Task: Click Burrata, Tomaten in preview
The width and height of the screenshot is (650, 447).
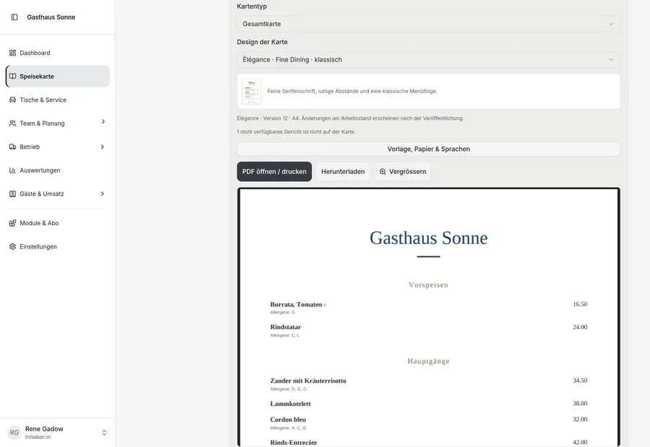Action: tap(296, 304)
